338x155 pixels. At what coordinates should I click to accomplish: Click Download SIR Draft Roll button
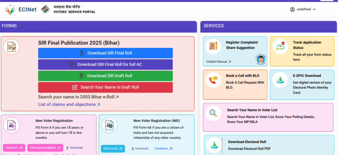click(x=105, y=76)
